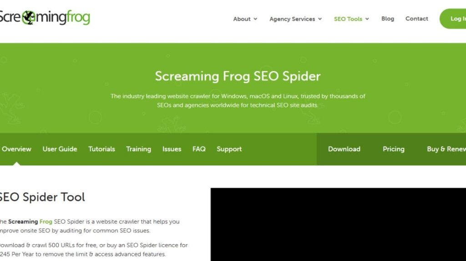
Task: Open the Training tab
Action: tap(138, 149)
